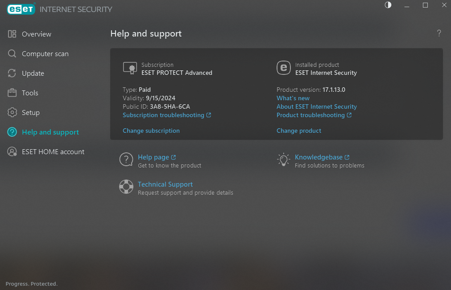Toggle the dark/light contrast mode icon
The height and width of the screenshot is (290, 451).
point(388,5)
